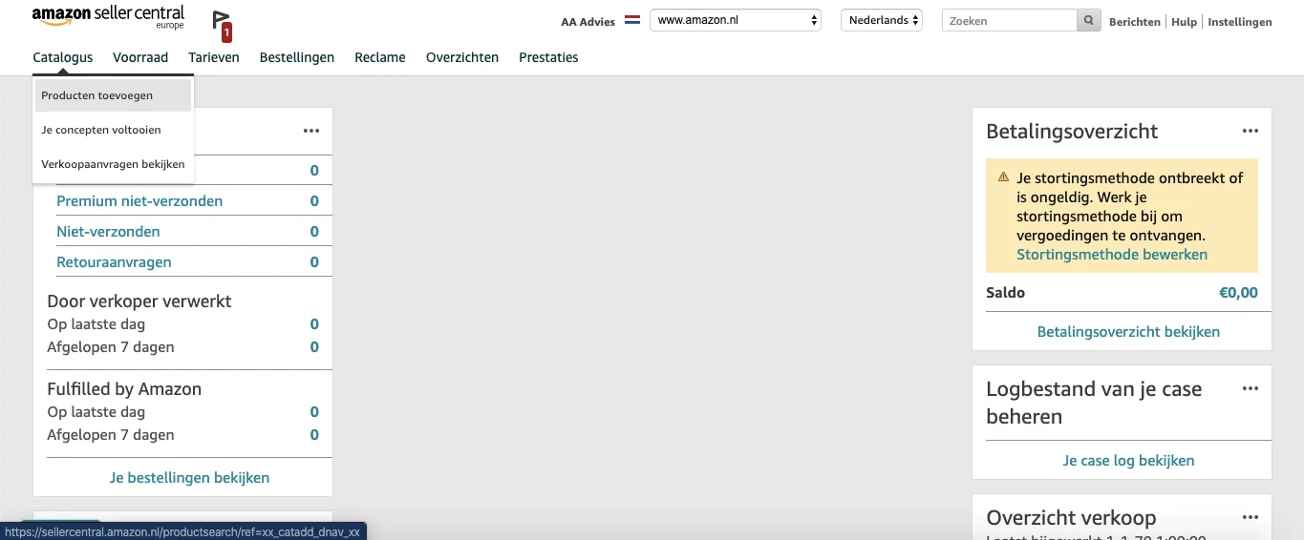Open the www.amazon.nl marketplace dropdown
The image size is (1304, 540).
click(736, 20)
